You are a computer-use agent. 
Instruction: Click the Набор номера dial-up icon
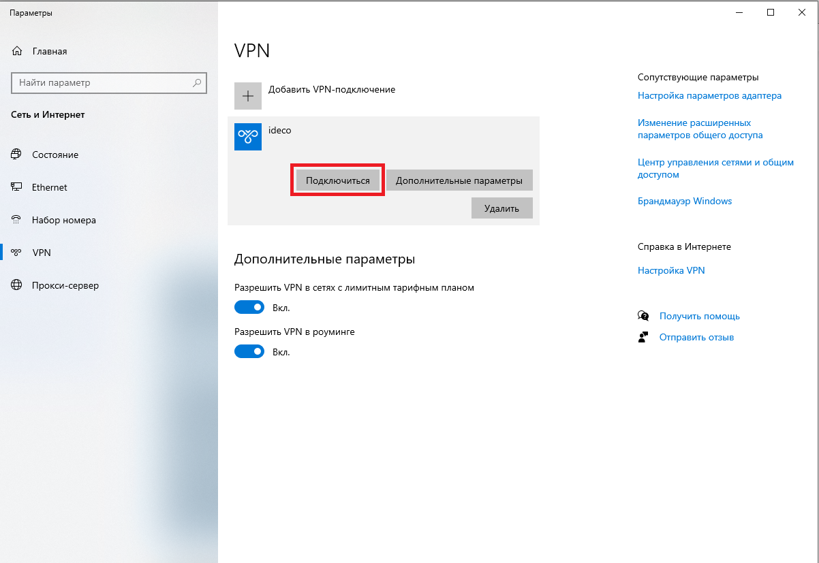[x=17, y=220]
